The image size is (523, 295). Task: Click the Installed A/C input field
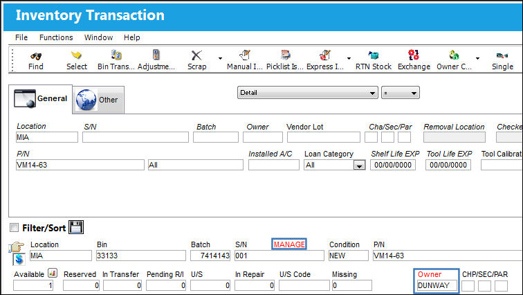coord(274,165)
